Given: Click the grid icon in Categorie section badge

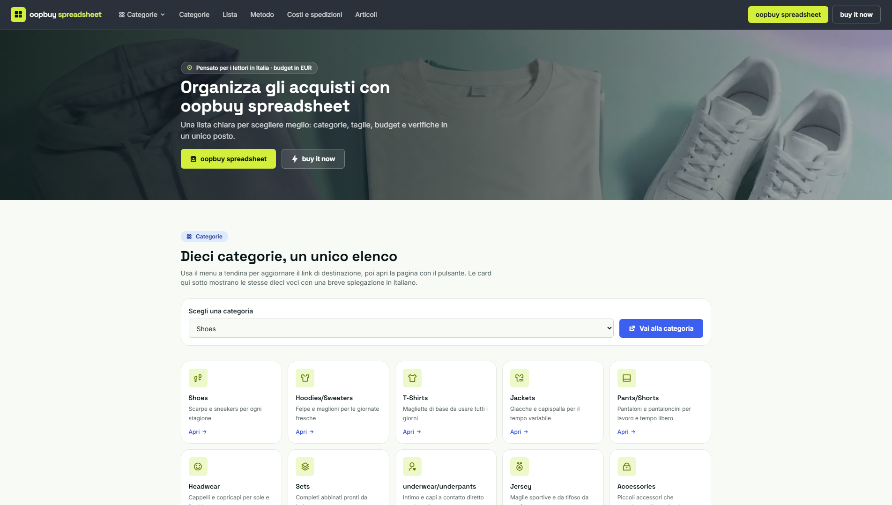Looking at the screenshot, I should (189, 237).
